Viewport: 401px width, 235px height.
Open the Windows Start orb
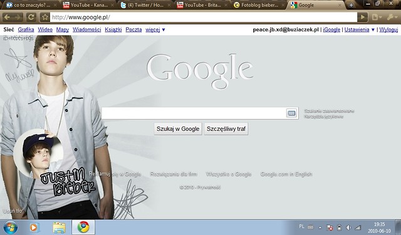pos(10,227)
